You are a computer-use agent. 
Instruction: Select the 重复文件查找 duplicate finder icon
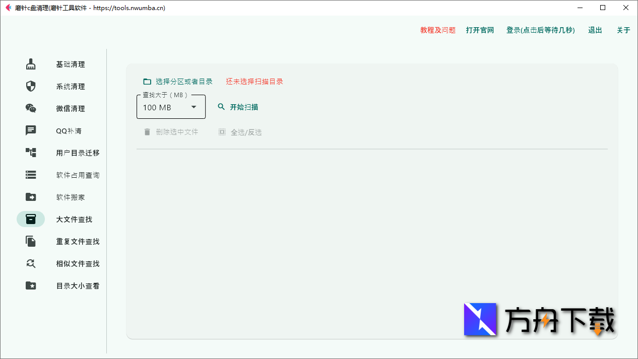(31, 241)
